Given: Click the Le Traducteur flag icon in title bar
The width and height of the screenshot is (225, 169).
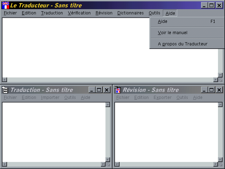Looking at the screenshot, I should pyautogui.click(x=6, y=5).
